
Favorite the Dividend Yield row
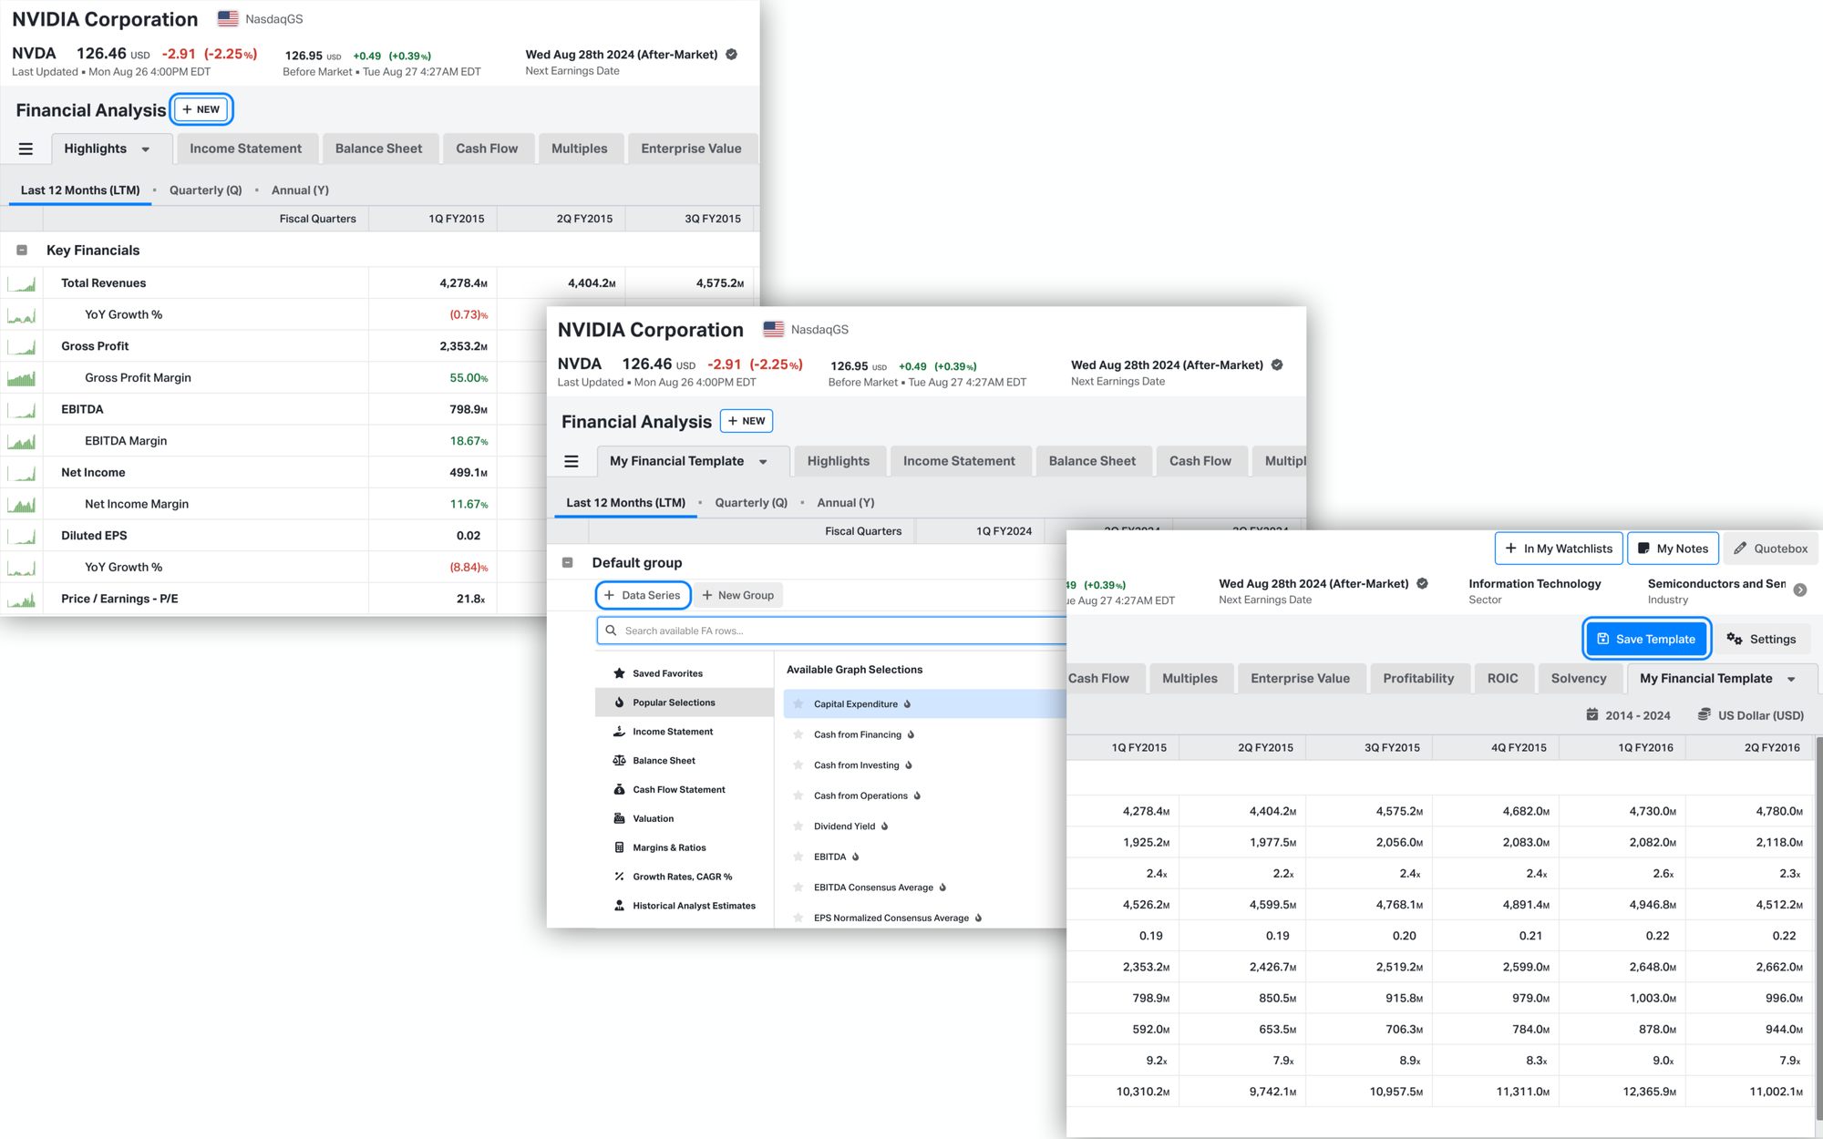[x=797, y=826]
